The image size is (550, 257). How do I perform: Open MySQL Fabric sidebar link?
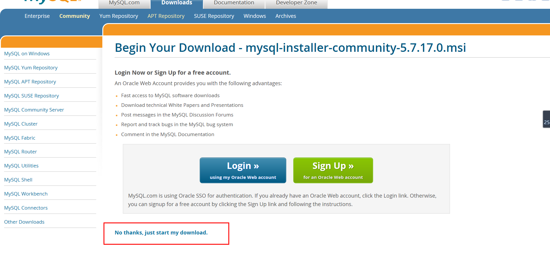pyautogui.click(x=20, y=138)
